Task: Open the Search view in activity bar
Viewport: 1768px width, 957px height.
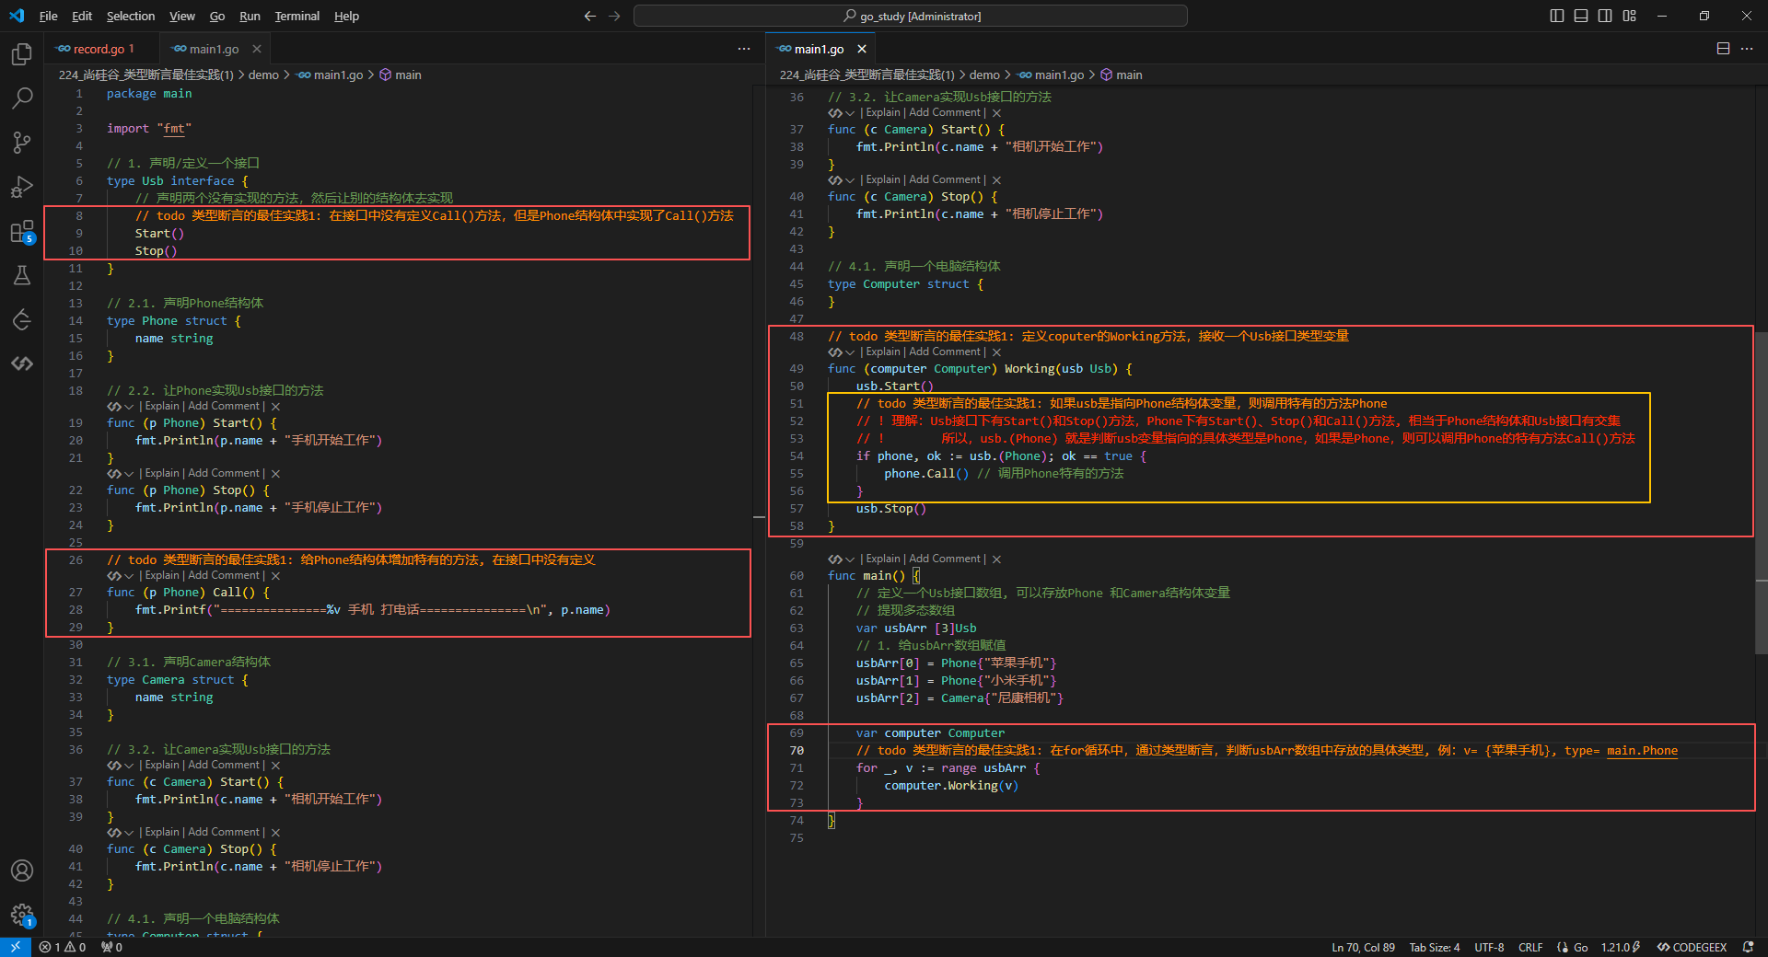Action: click(x=22, y=98)
